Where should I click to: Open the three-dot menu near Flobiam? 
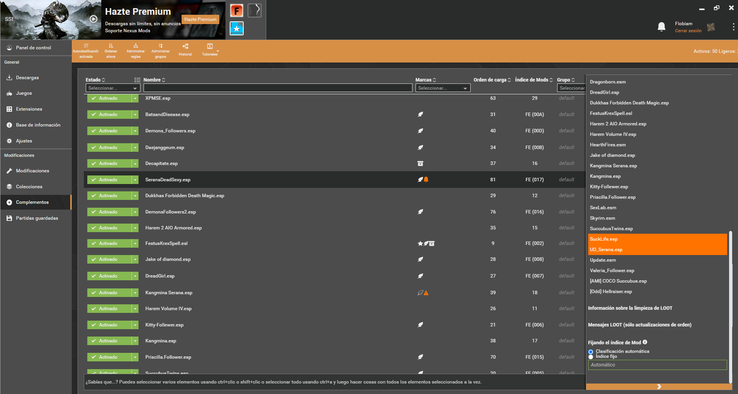[x=733, y=27]
